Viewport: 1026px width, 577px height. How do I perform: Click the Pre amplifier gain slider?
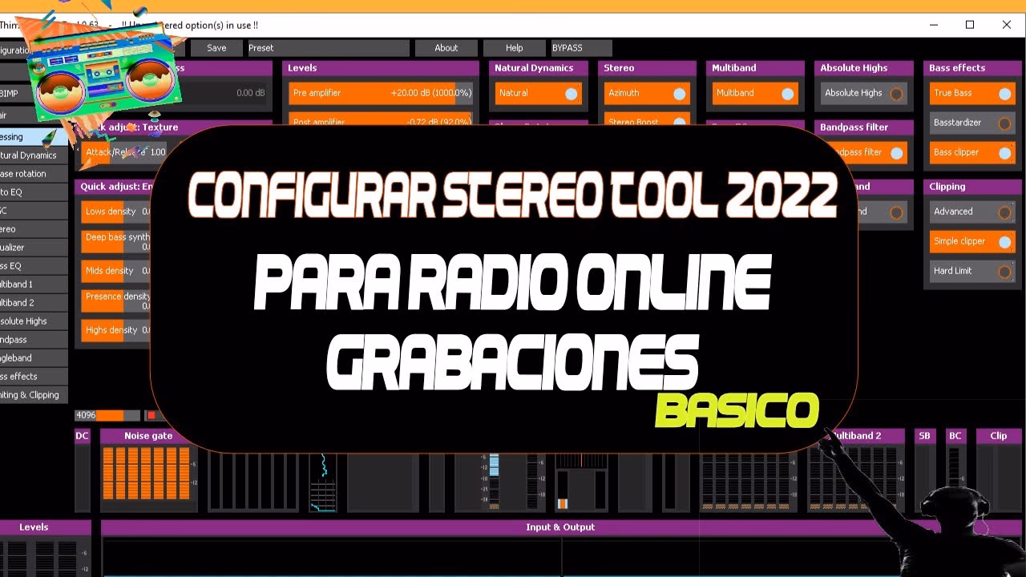(381, 94)
